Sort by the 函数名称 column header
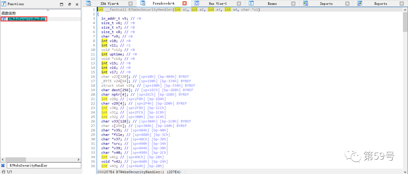The width and height of the screenshot is (408, 174). [8, 13]
